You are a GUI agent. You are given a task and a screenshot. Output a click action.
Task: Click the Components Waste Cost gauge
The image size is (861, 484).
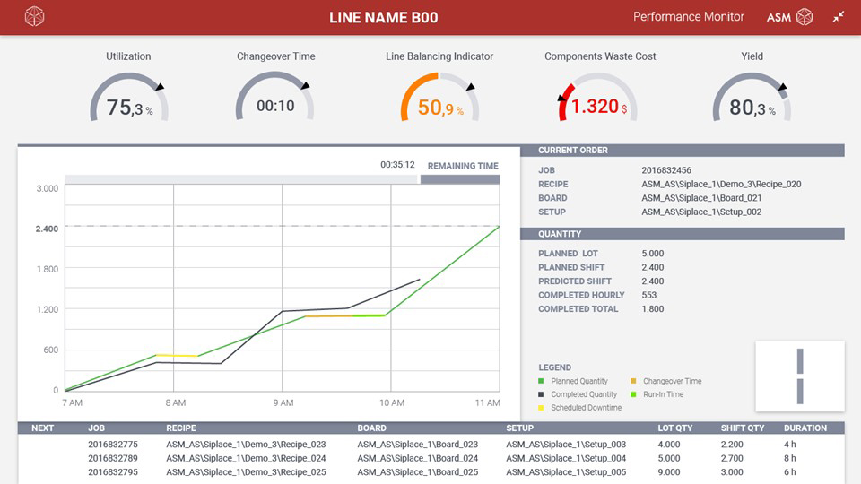coord(598,99)
